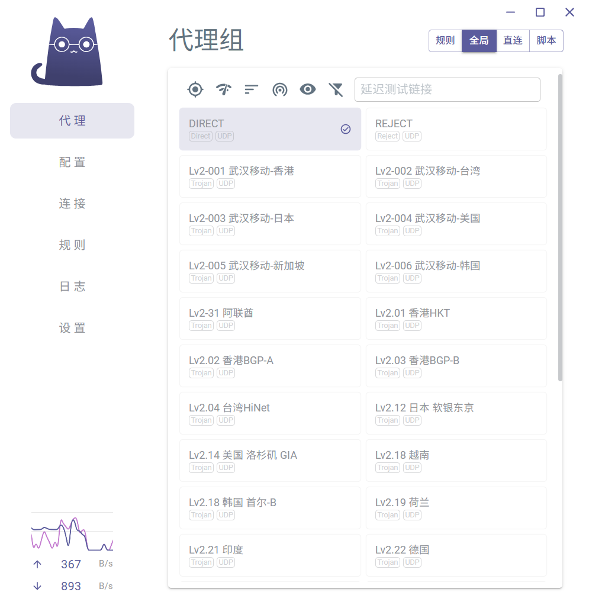Screen dimensions: 589x592
Task: Open the 日志 sidebar page
Action: pos(72,287)
